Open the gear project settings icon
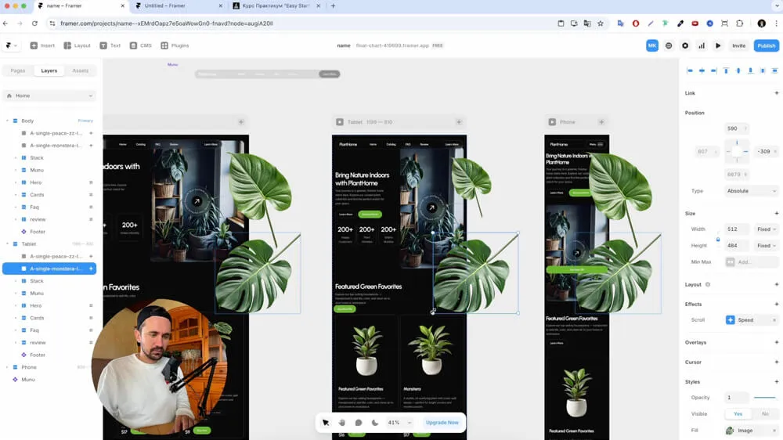 [x=685, y=45]
